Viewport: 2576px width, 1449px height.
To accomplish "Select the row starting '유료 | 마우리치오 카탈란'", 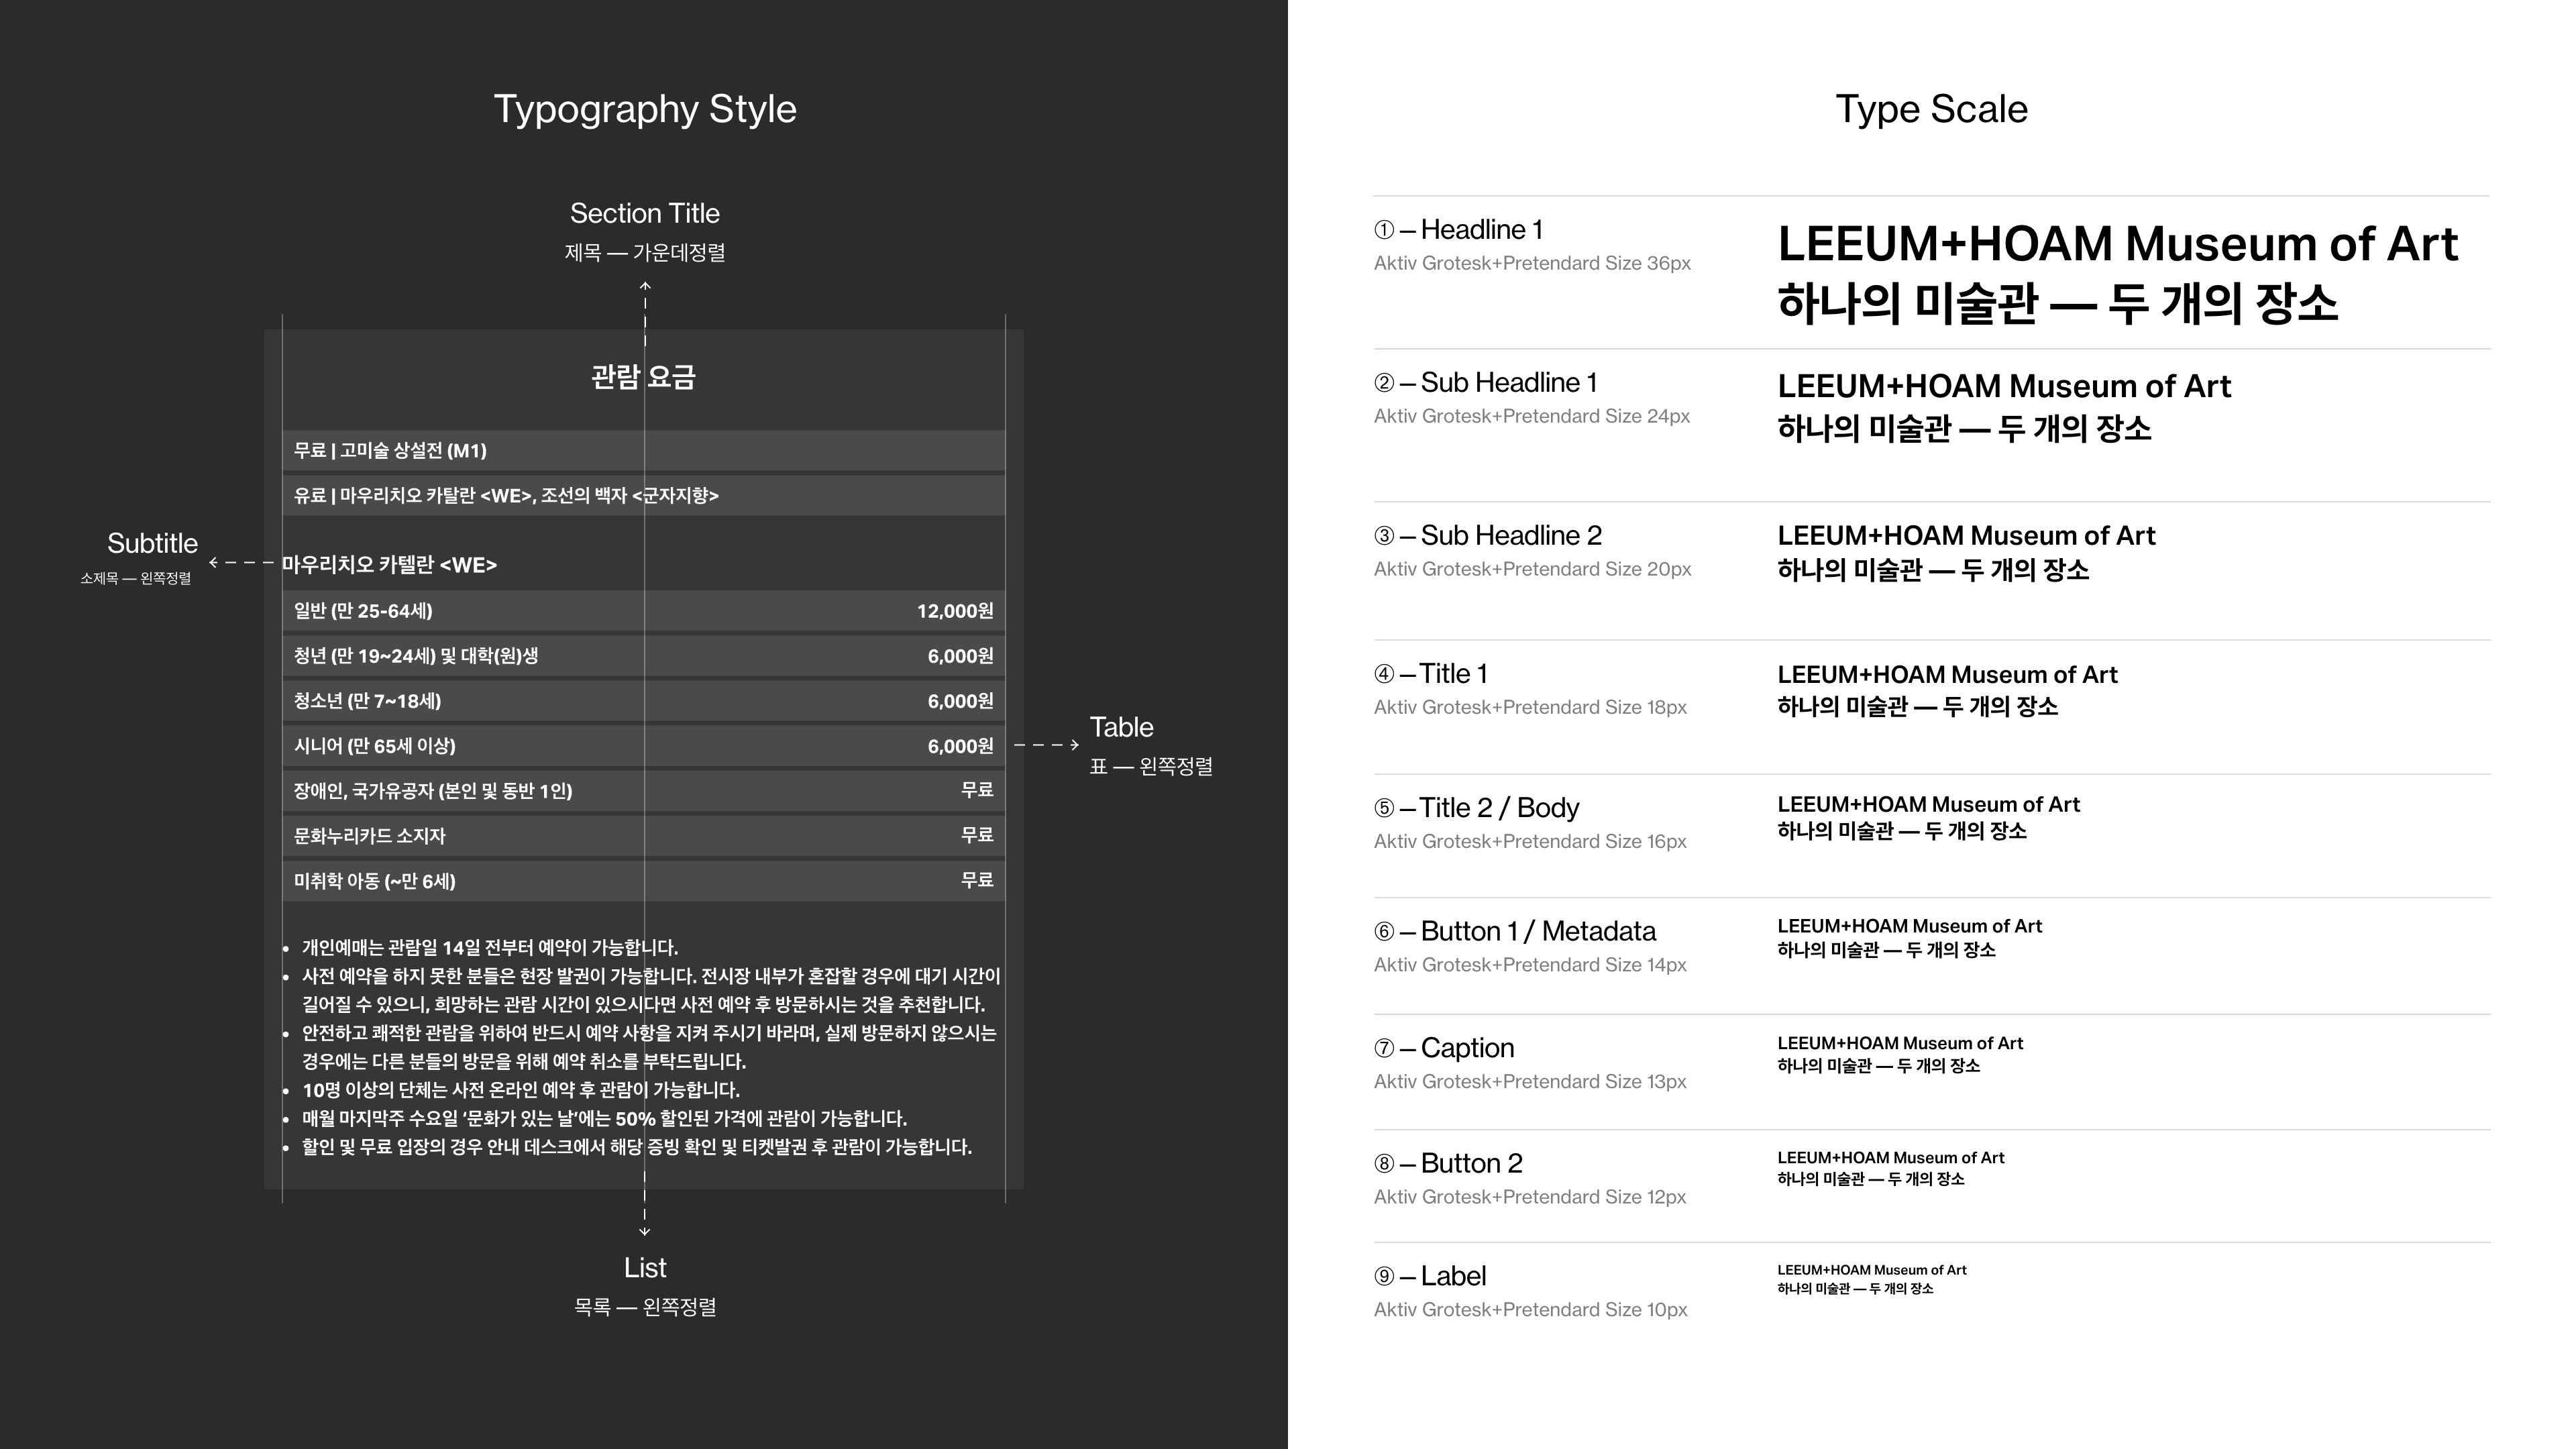I will click(x=644, y=496).
